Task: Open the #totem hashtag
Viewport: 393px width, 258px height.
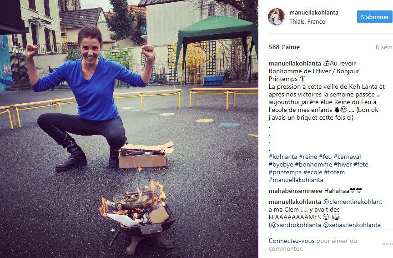Action: click(x=334, y=172)
